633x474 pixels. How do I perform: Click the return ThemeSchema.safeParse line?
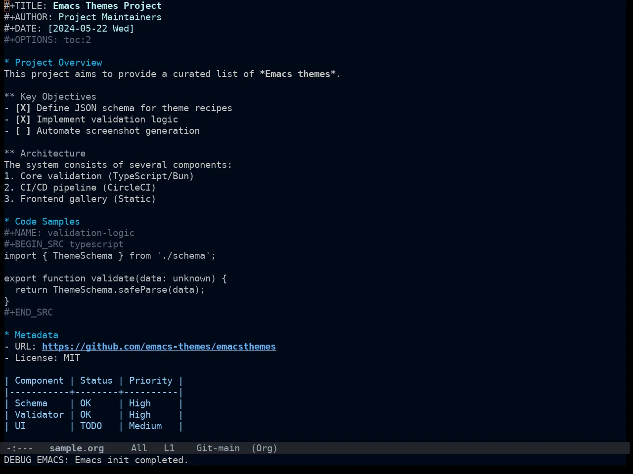110,290
